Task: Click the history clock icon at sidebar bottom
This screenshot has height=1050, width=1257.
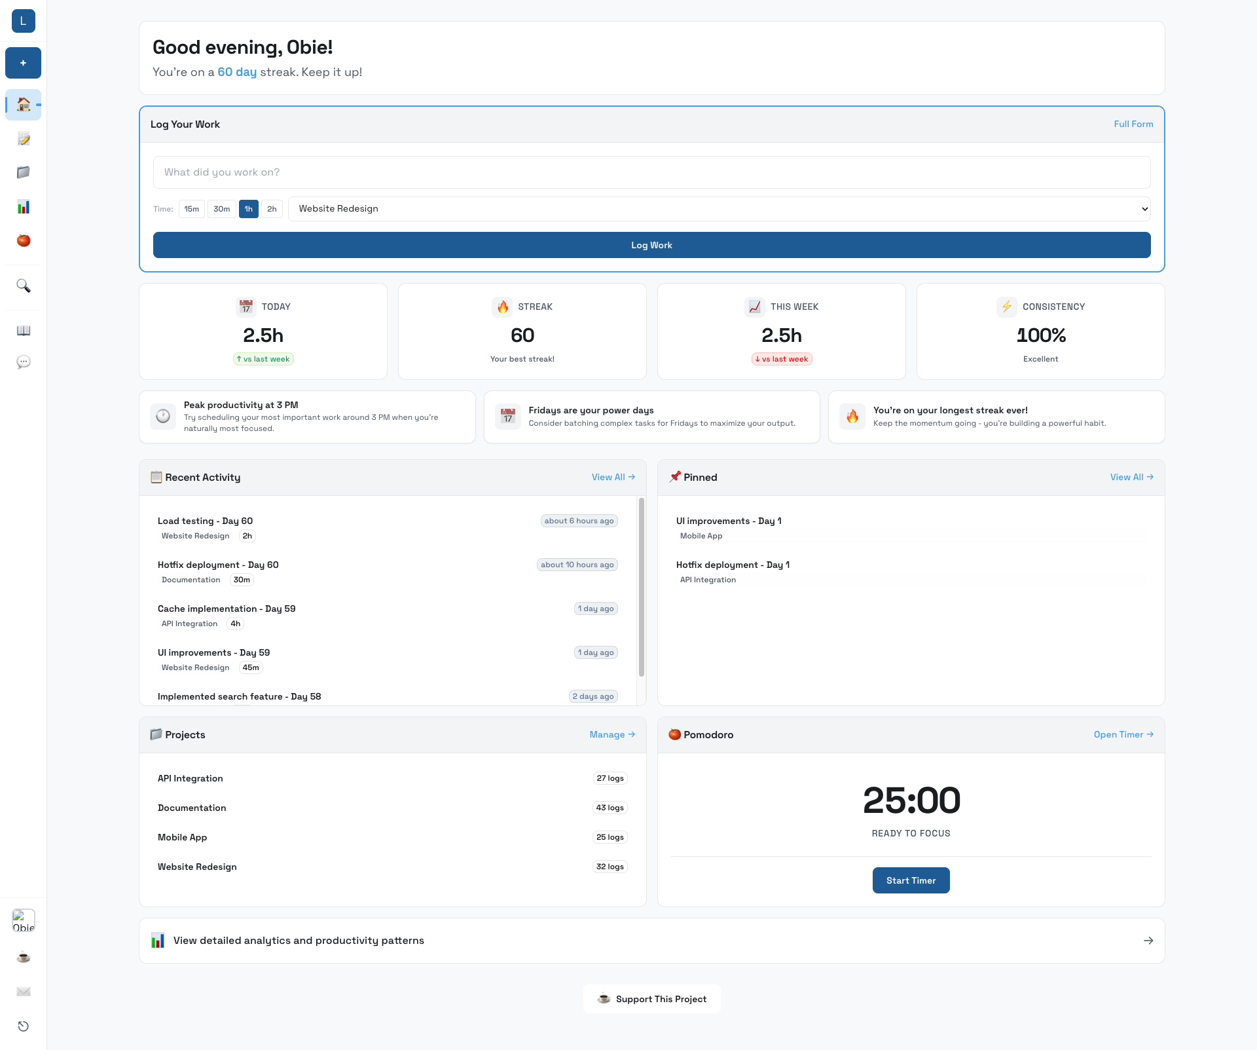Action: (23, 1026)
